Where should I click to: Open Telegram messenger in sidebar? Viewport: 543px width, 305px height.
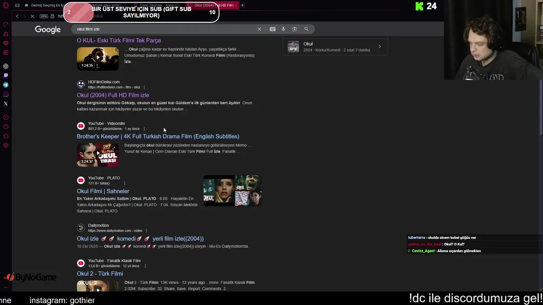(x=6, y=85)
